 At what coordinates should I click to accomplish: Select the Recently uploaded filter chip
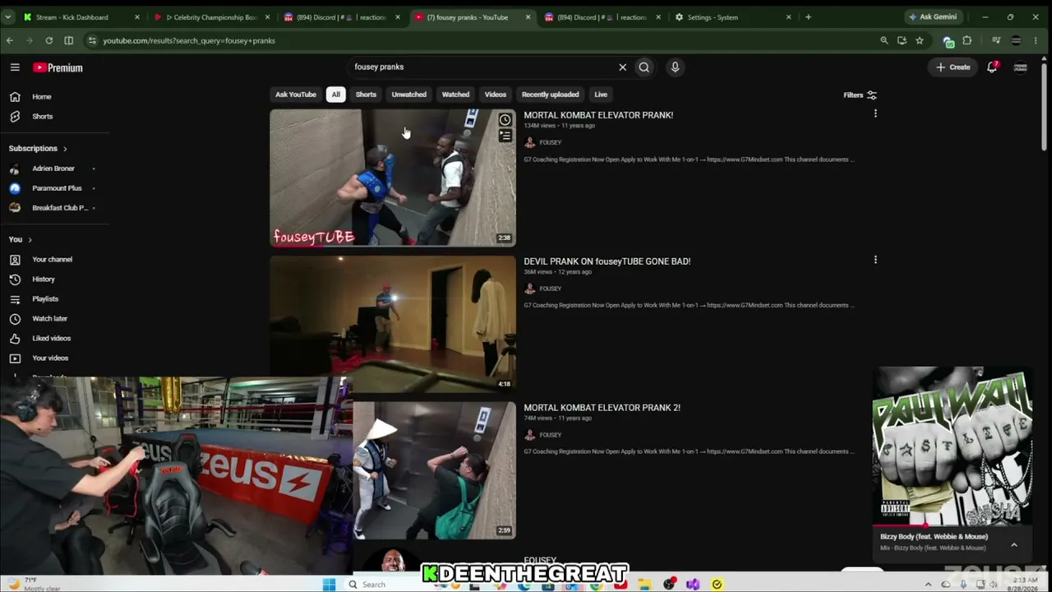(550, 95)
